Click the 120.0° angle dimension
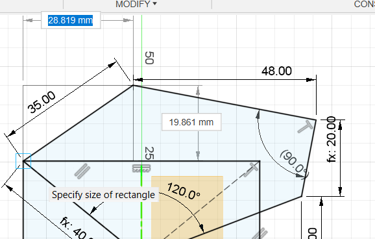 (184, 191)
